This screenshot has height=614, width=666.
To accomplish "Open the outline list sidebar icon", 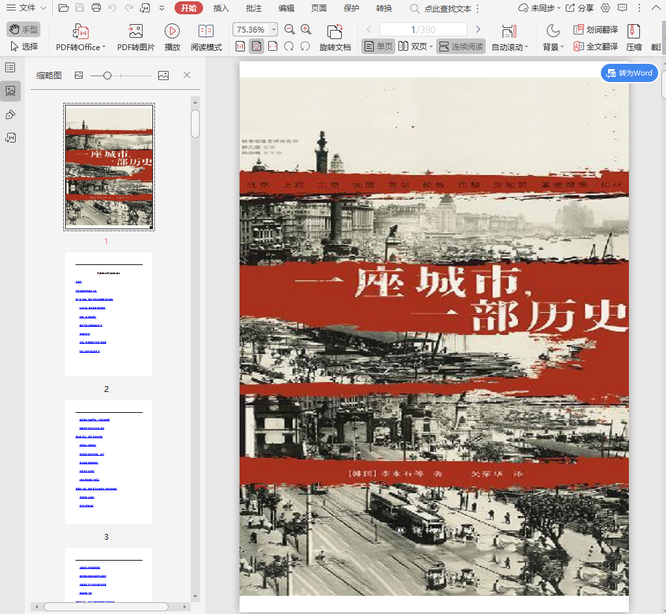I will 10,68.
